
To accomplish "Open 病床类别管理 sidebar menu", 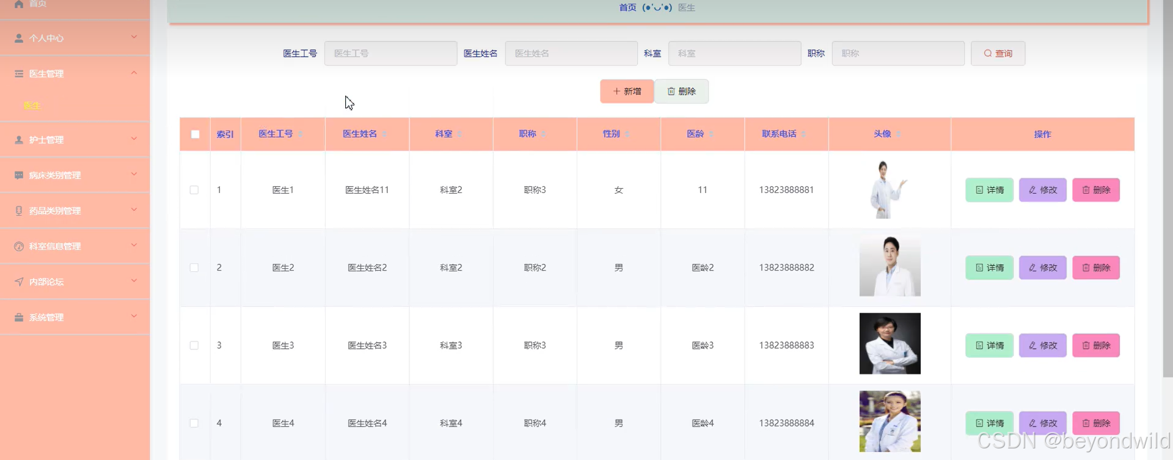I will [x=75, y=175].
